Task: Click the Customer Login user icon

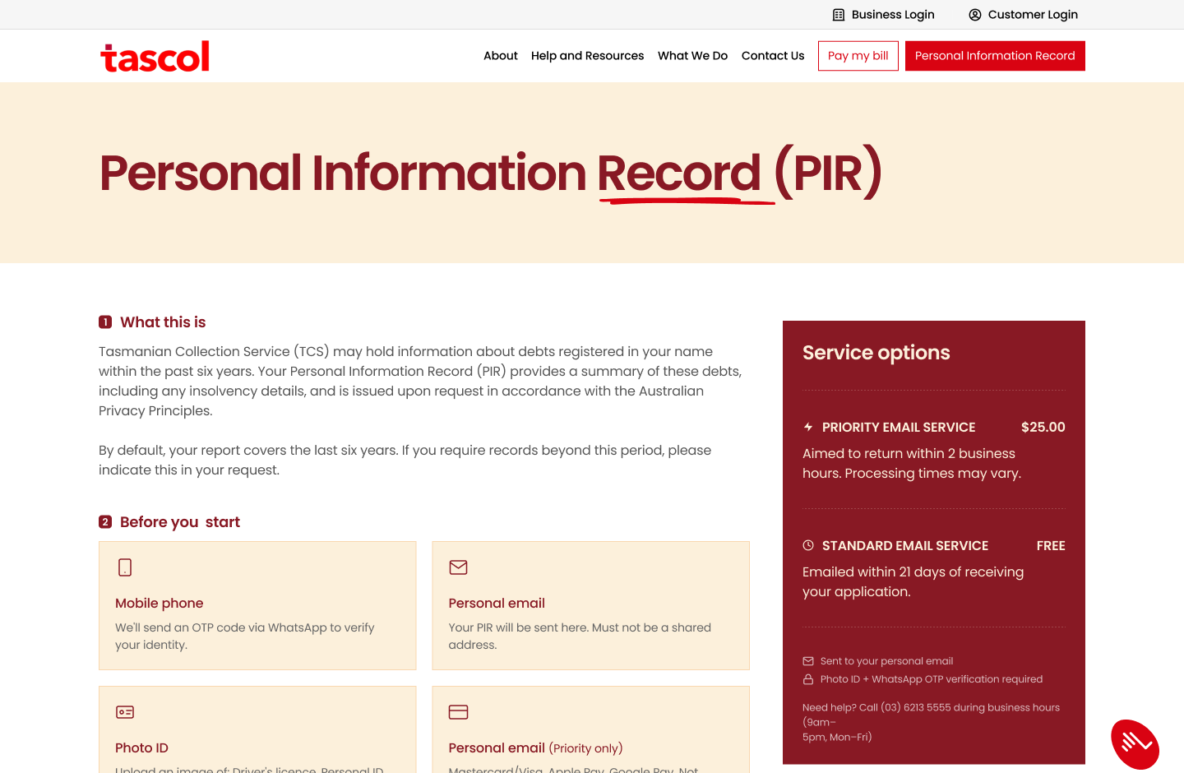Action: (x=975, y=15)
